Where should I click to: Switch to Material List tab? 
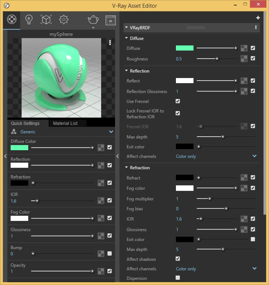click(x=65, y=123)
